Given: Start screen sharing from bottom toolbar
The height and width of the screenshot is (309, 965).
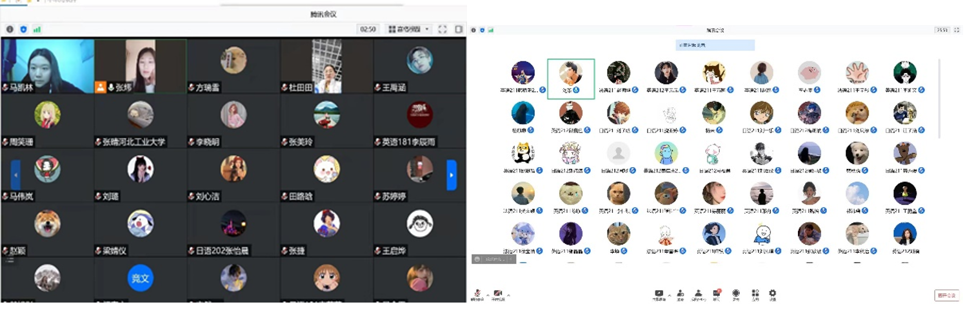Looking at the screenshot, I should (659, 295).
